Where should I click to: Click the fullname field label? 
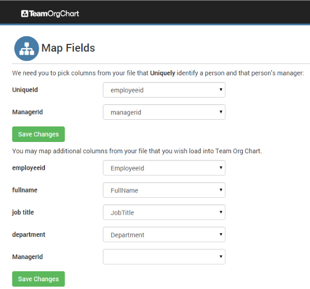(25, 190)
